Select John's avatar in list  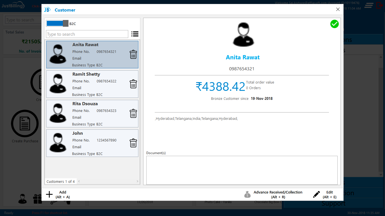click(58, 143)
